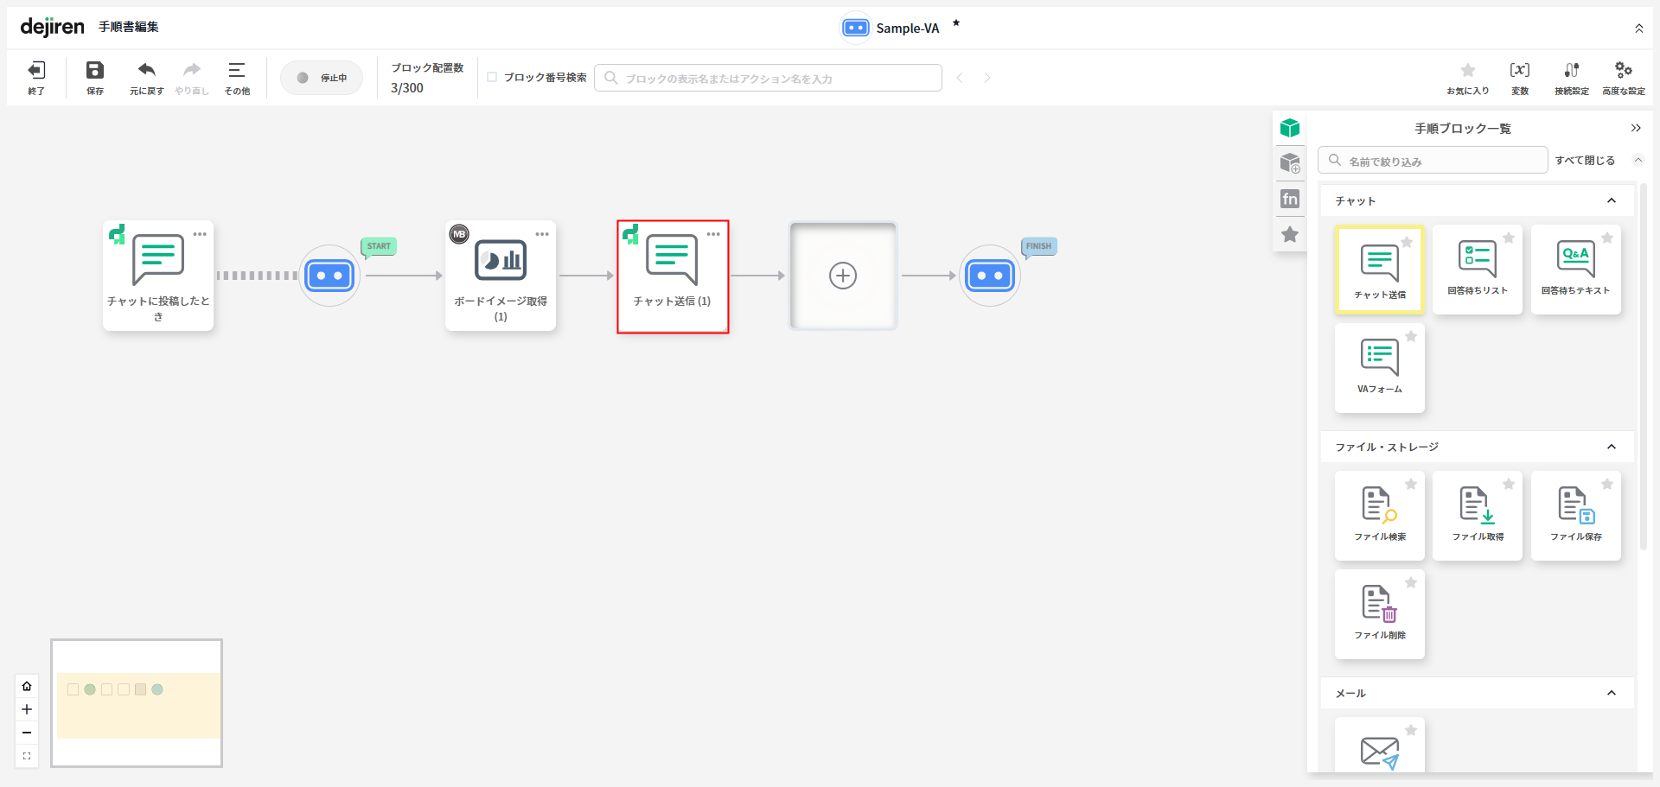Open the チャット送信 (1) block options menu

pyautogui.click(x=713, y=234)
